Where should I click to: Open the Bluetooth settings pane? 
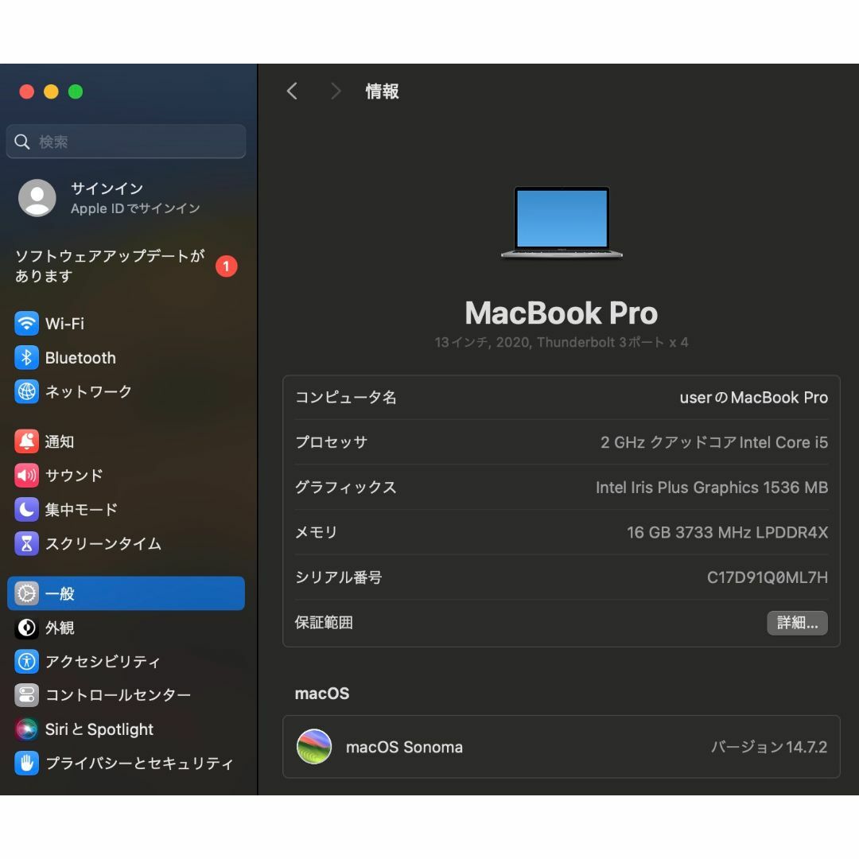tap(126, 358)
